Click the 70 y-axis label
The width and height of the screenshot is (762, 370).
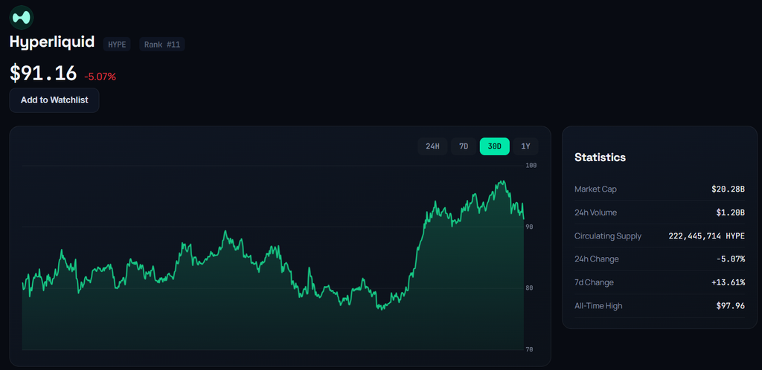pyautogui.click(x=530, y=349)
